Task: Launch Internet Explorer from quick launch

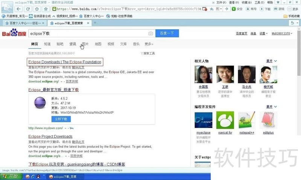Action: pyautogui.click(x=33, y=177)
